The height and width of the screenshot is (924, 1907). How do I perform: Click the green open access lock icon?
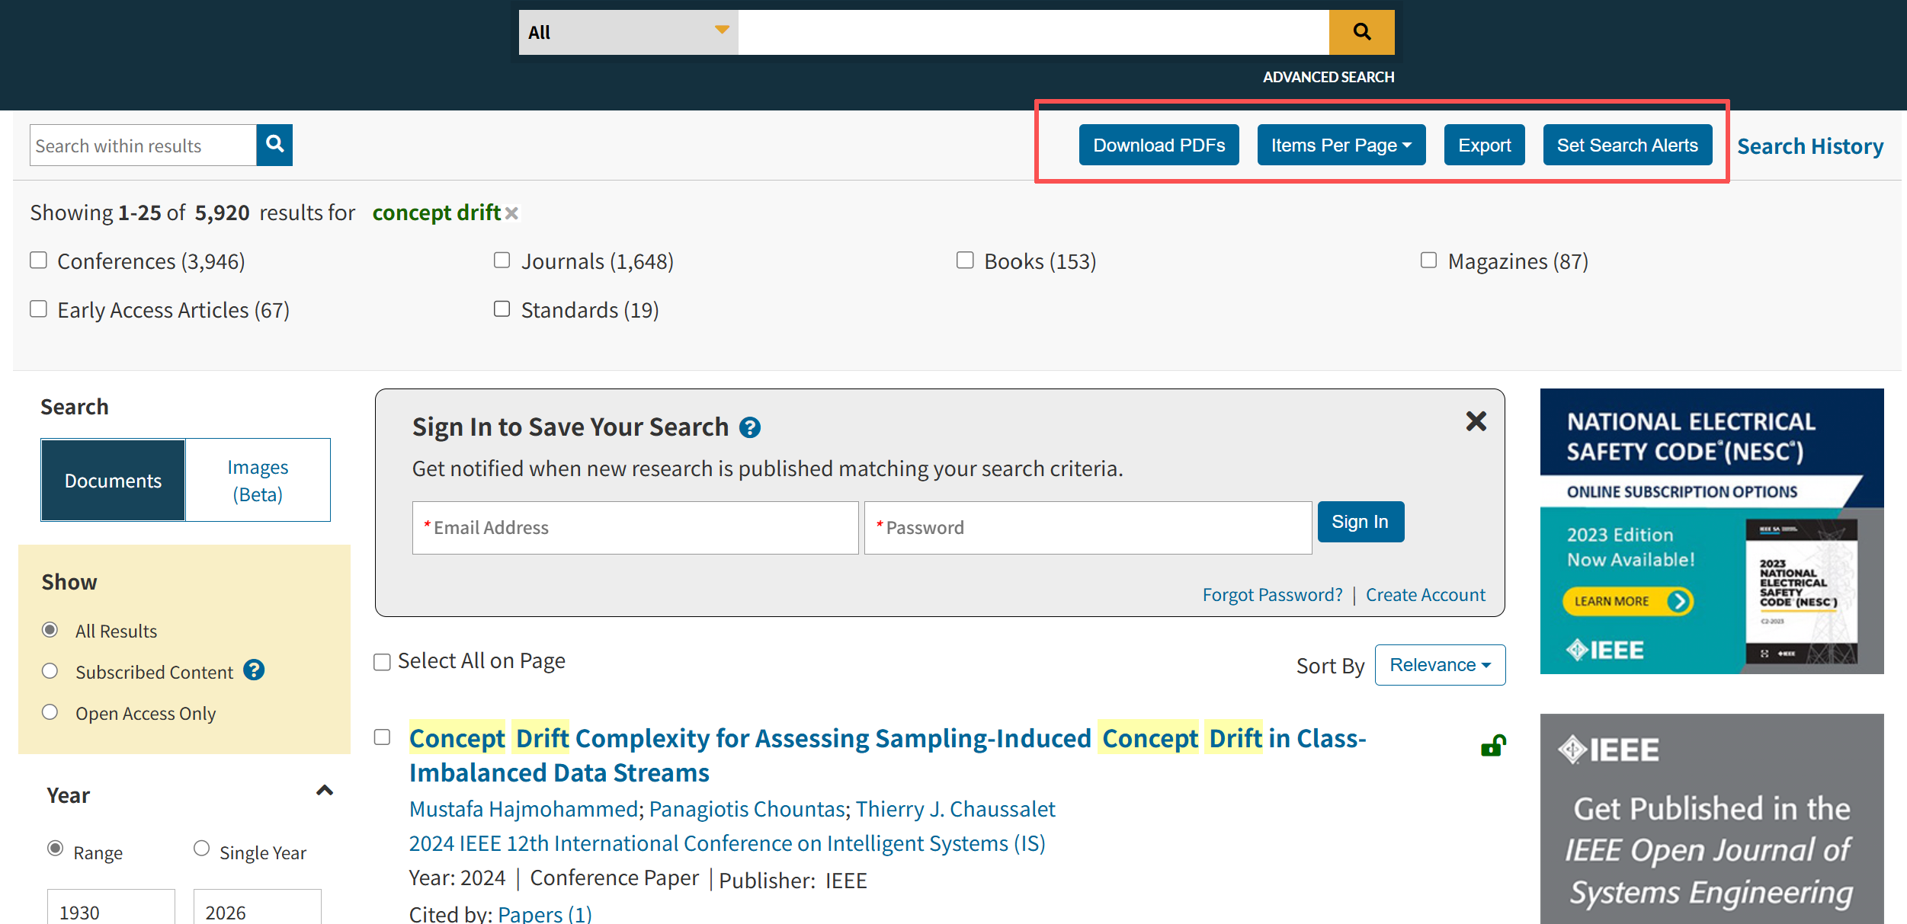pos(1492,745)
